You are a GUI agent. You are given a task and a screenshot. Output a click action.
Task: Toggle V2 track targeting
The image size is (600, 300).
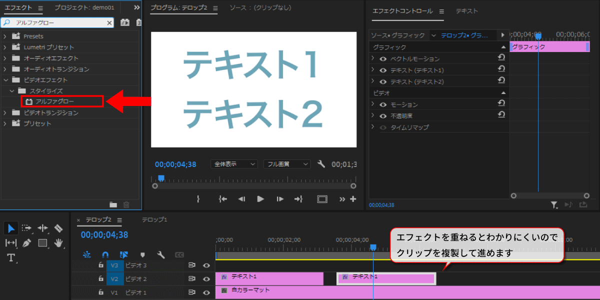pyautogui.click(x=114, y=279)
